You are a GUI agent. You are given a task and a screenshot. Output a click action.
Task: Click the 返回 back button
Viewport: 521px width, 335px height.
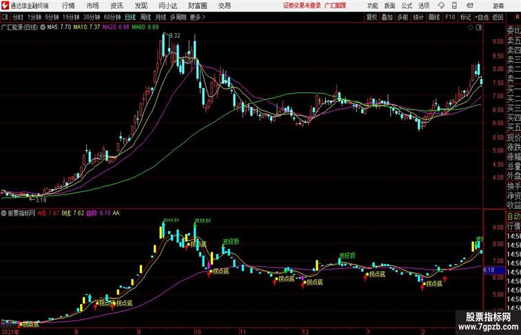pos(498,17)
